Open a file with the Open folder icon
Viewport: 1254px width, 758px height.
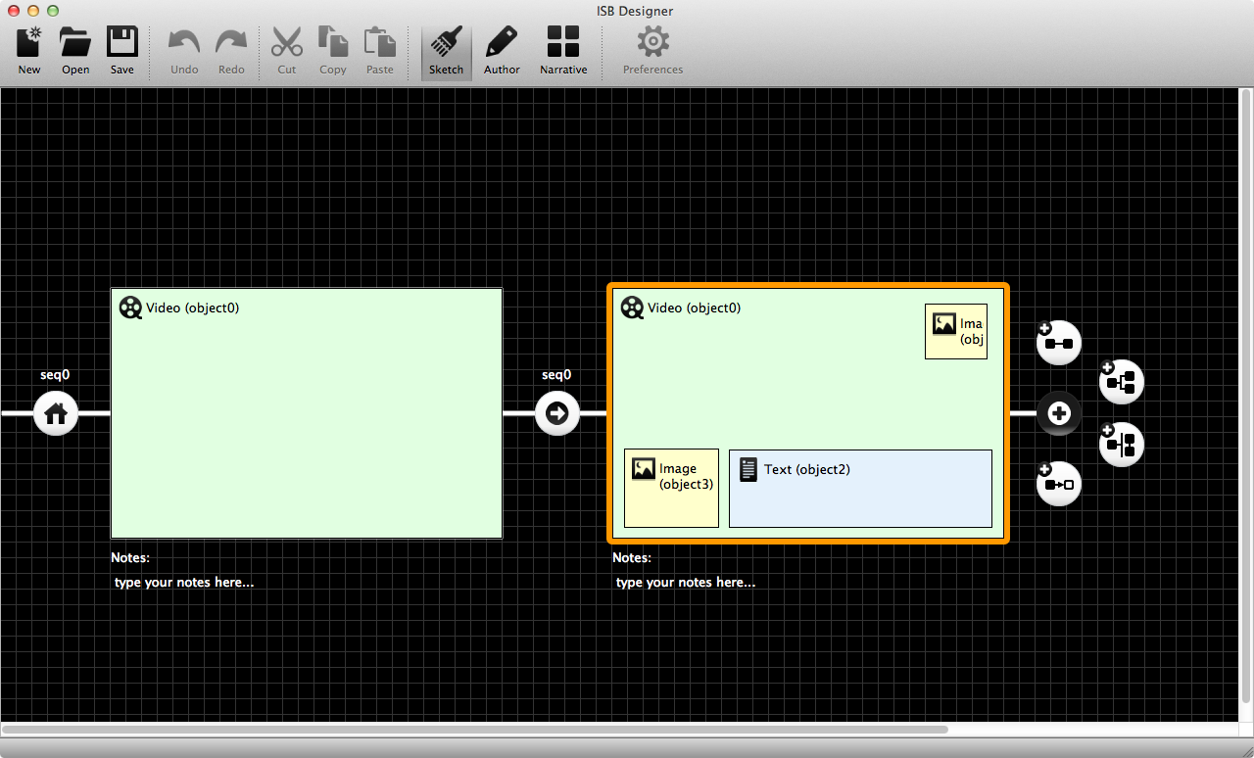(75, 42)
